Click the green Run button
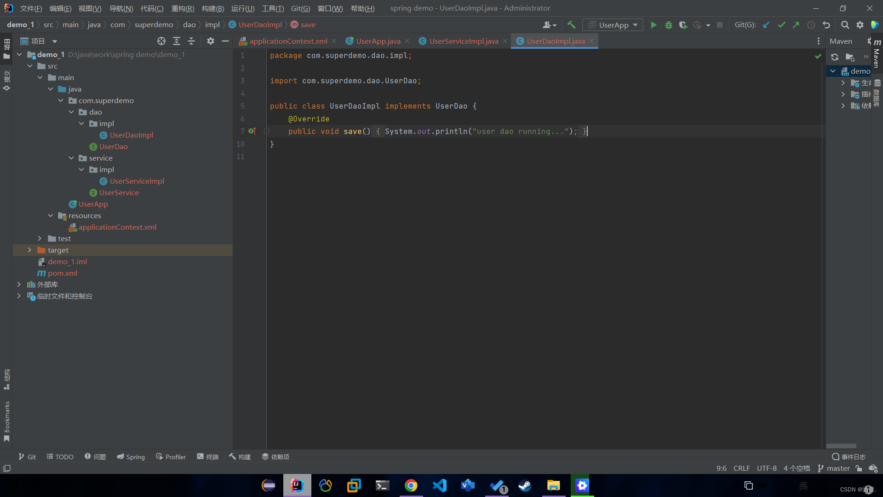 [x=654, y=25]
